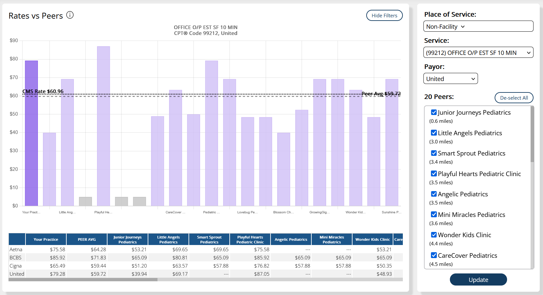Uncheck the CareCover Pediatrics checkbox
Screen dimensions: 543x295
tap(434, 255)
